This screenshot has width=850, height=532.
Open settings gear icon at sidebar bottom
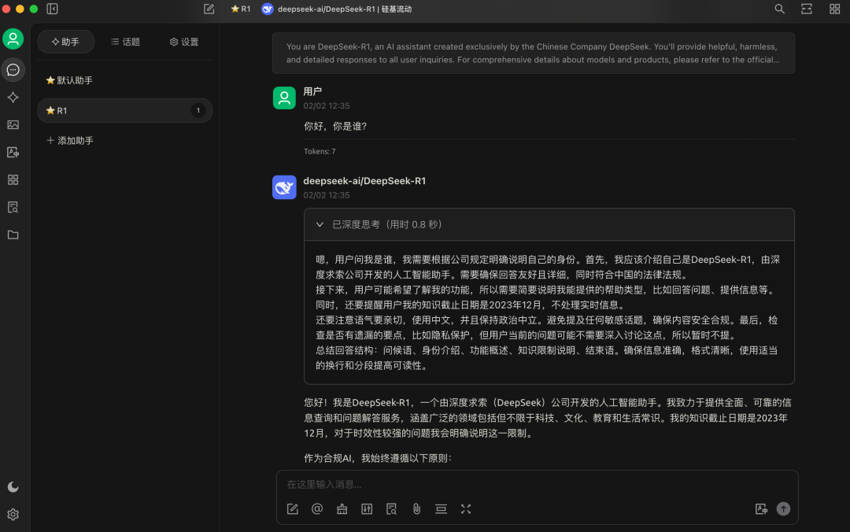click(x=13, y=514)
